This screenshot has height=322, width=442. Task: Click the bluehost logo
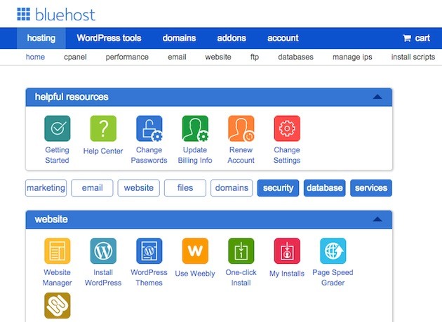click(x=56, y=14)
